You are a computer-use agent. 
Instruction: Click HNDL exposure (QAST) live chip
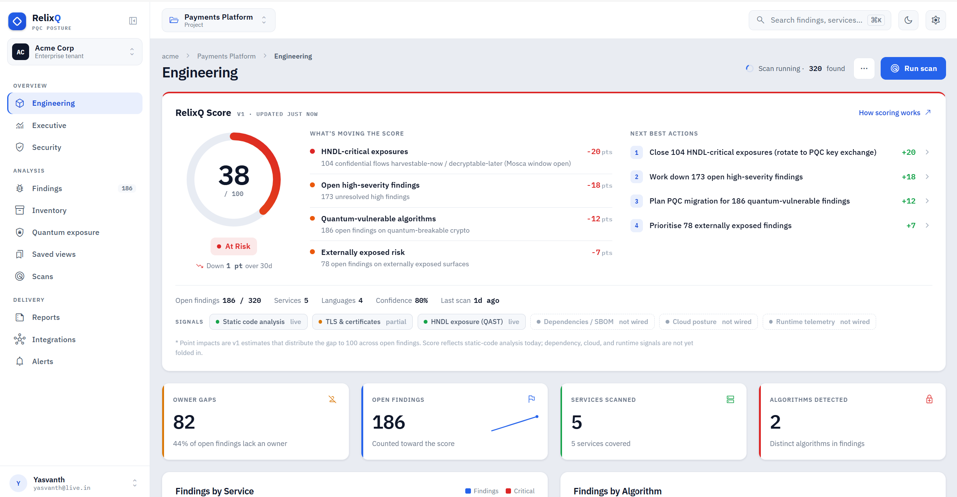471,322
